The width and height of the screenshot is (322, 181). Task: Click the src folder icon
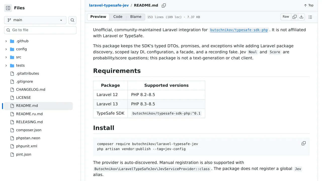[12, 57]
